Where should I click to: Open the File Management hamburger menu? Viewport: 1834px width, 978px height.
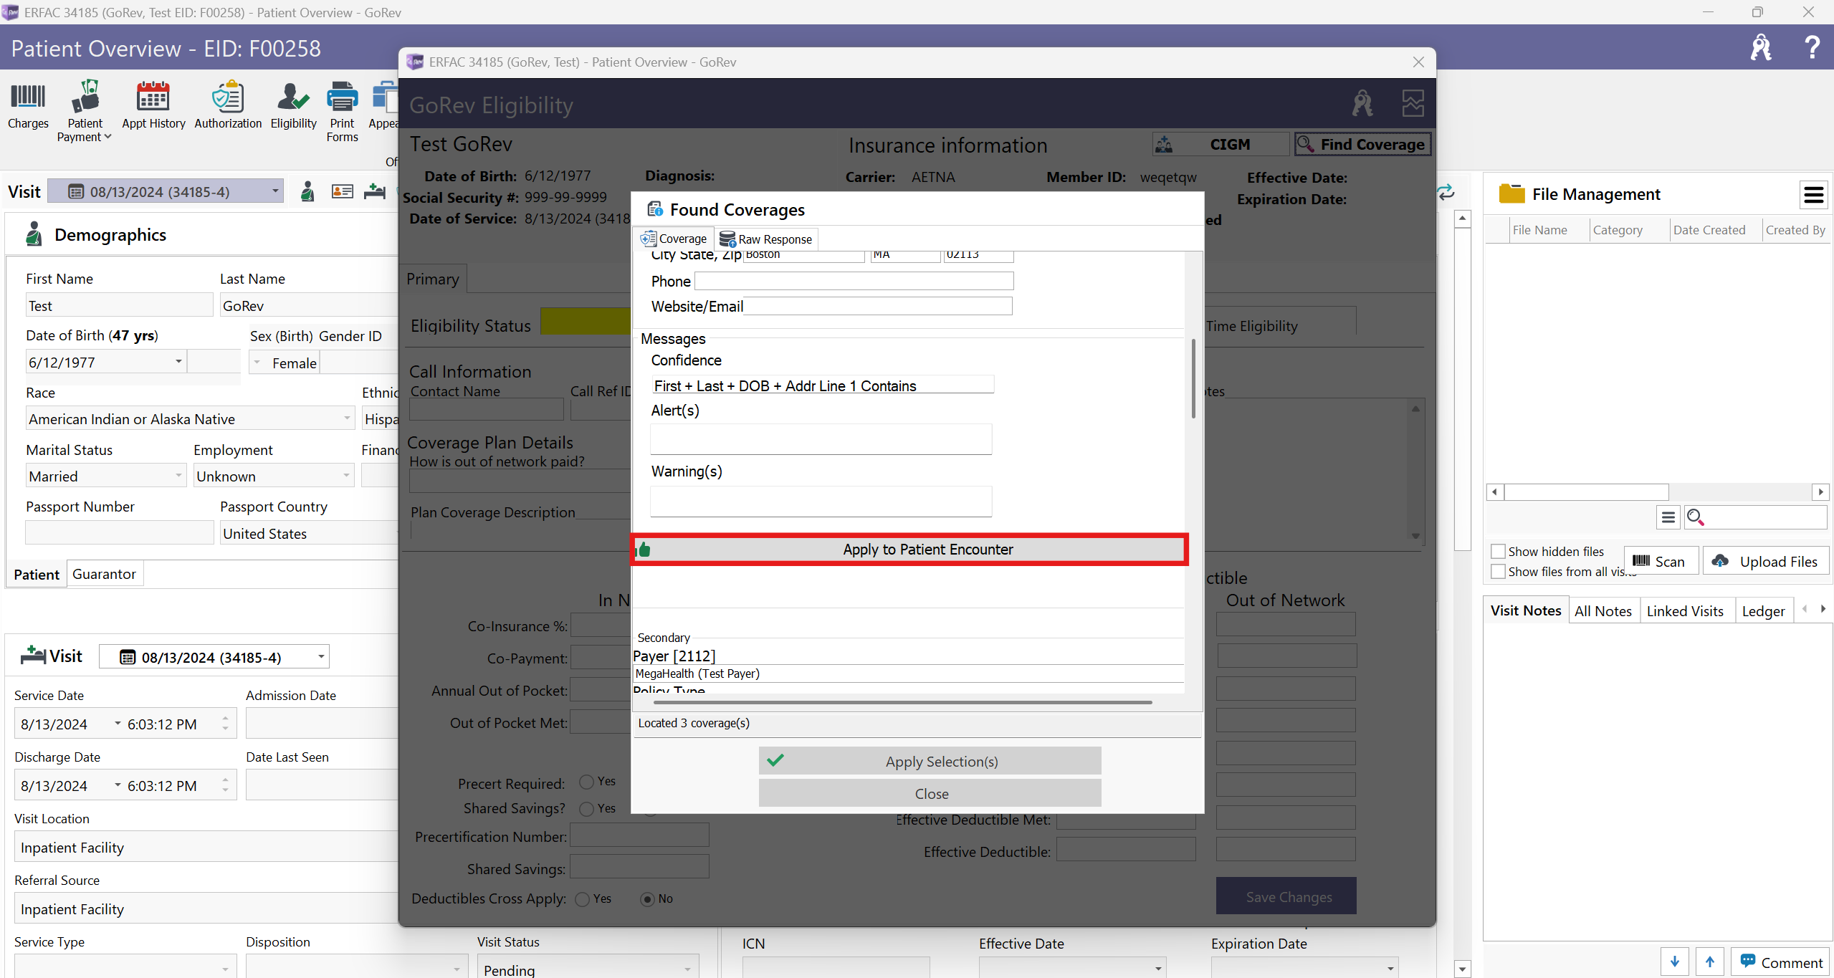point(1813,194)
